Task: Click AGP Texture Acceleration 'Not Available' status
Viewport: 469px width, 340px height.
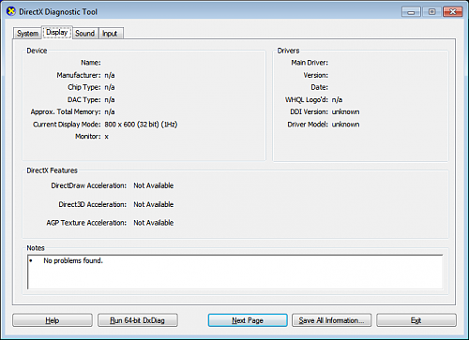Action: point(154,223)
